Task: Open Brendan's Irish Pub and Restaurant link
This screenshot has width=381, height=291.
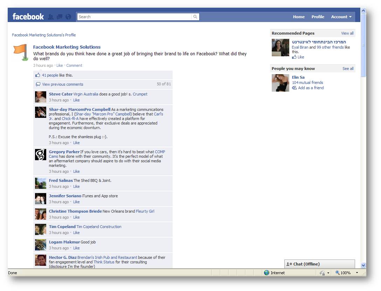Action: click(107, 257)
